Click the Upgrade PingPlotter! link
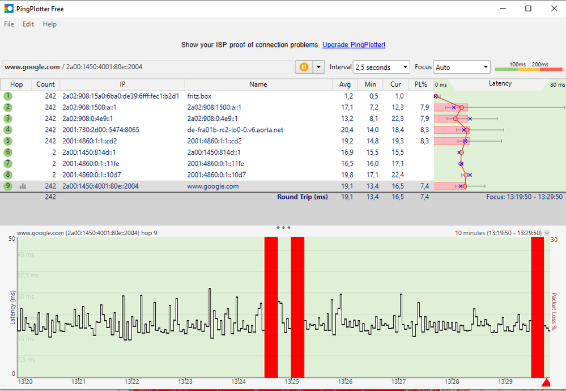 (x=354, y=45)
